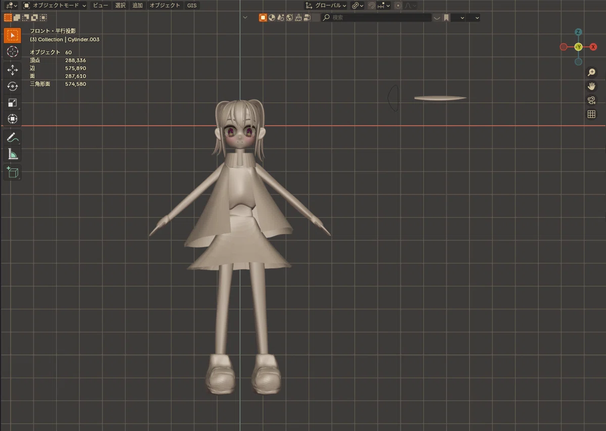Viewport: 606px width, 431px height.
Task: Click the 辺 575,890 statistic
Action: pyautogui.click(x=58, y=68)
